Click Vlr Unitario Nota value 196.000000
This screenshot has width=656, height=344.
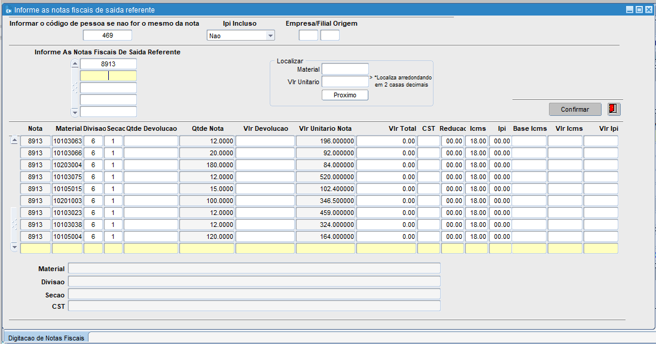click(325, 141)
